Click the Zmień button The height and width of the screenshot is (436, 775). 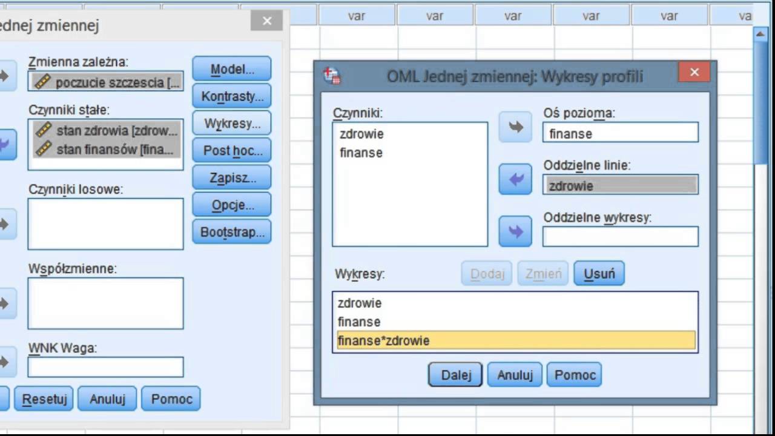click(x=543, y=274)
